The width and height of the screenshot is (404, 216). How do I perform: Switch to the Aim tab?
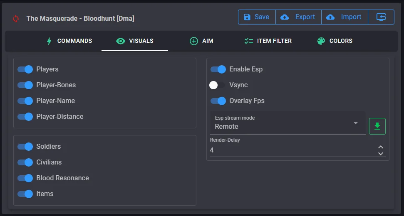pos(201,41)
